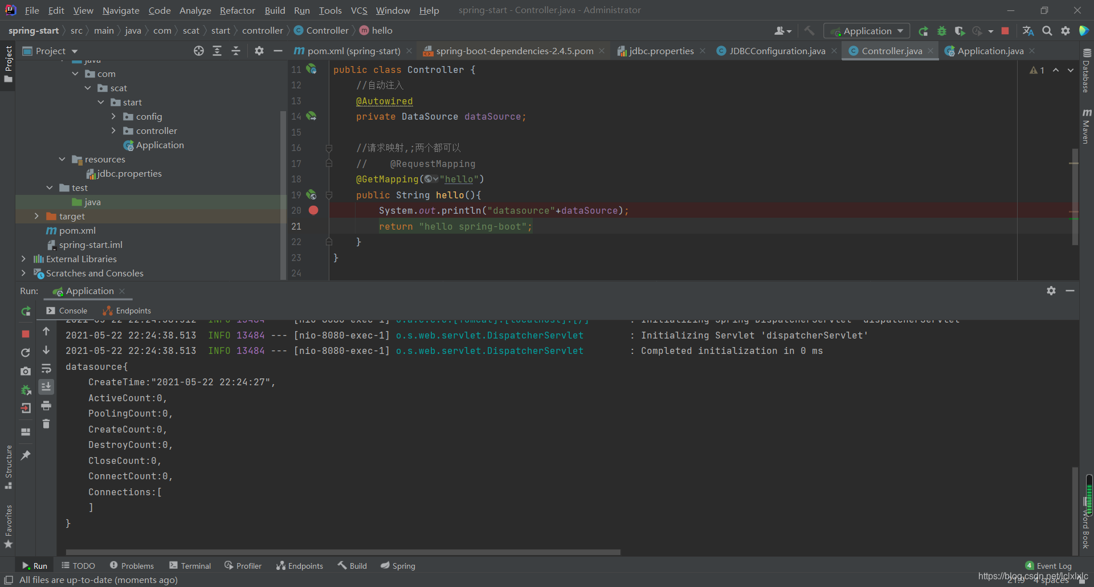Open Project panel options gear
The image size is (1094, 587).
point(259,51)
